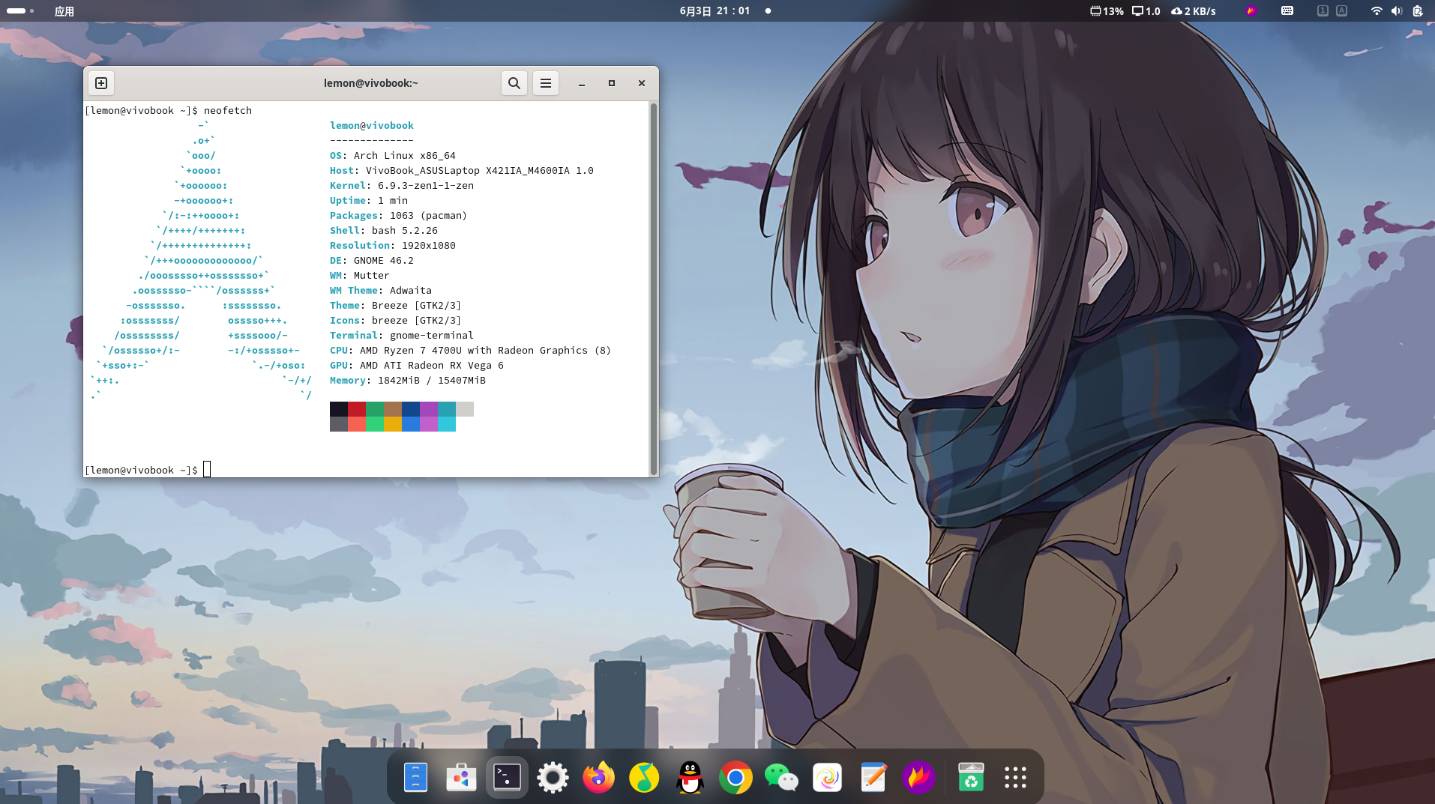Click the Flameshot tray icon
The height and width of the screenshot is (804, 1435).
[1251, 10]
